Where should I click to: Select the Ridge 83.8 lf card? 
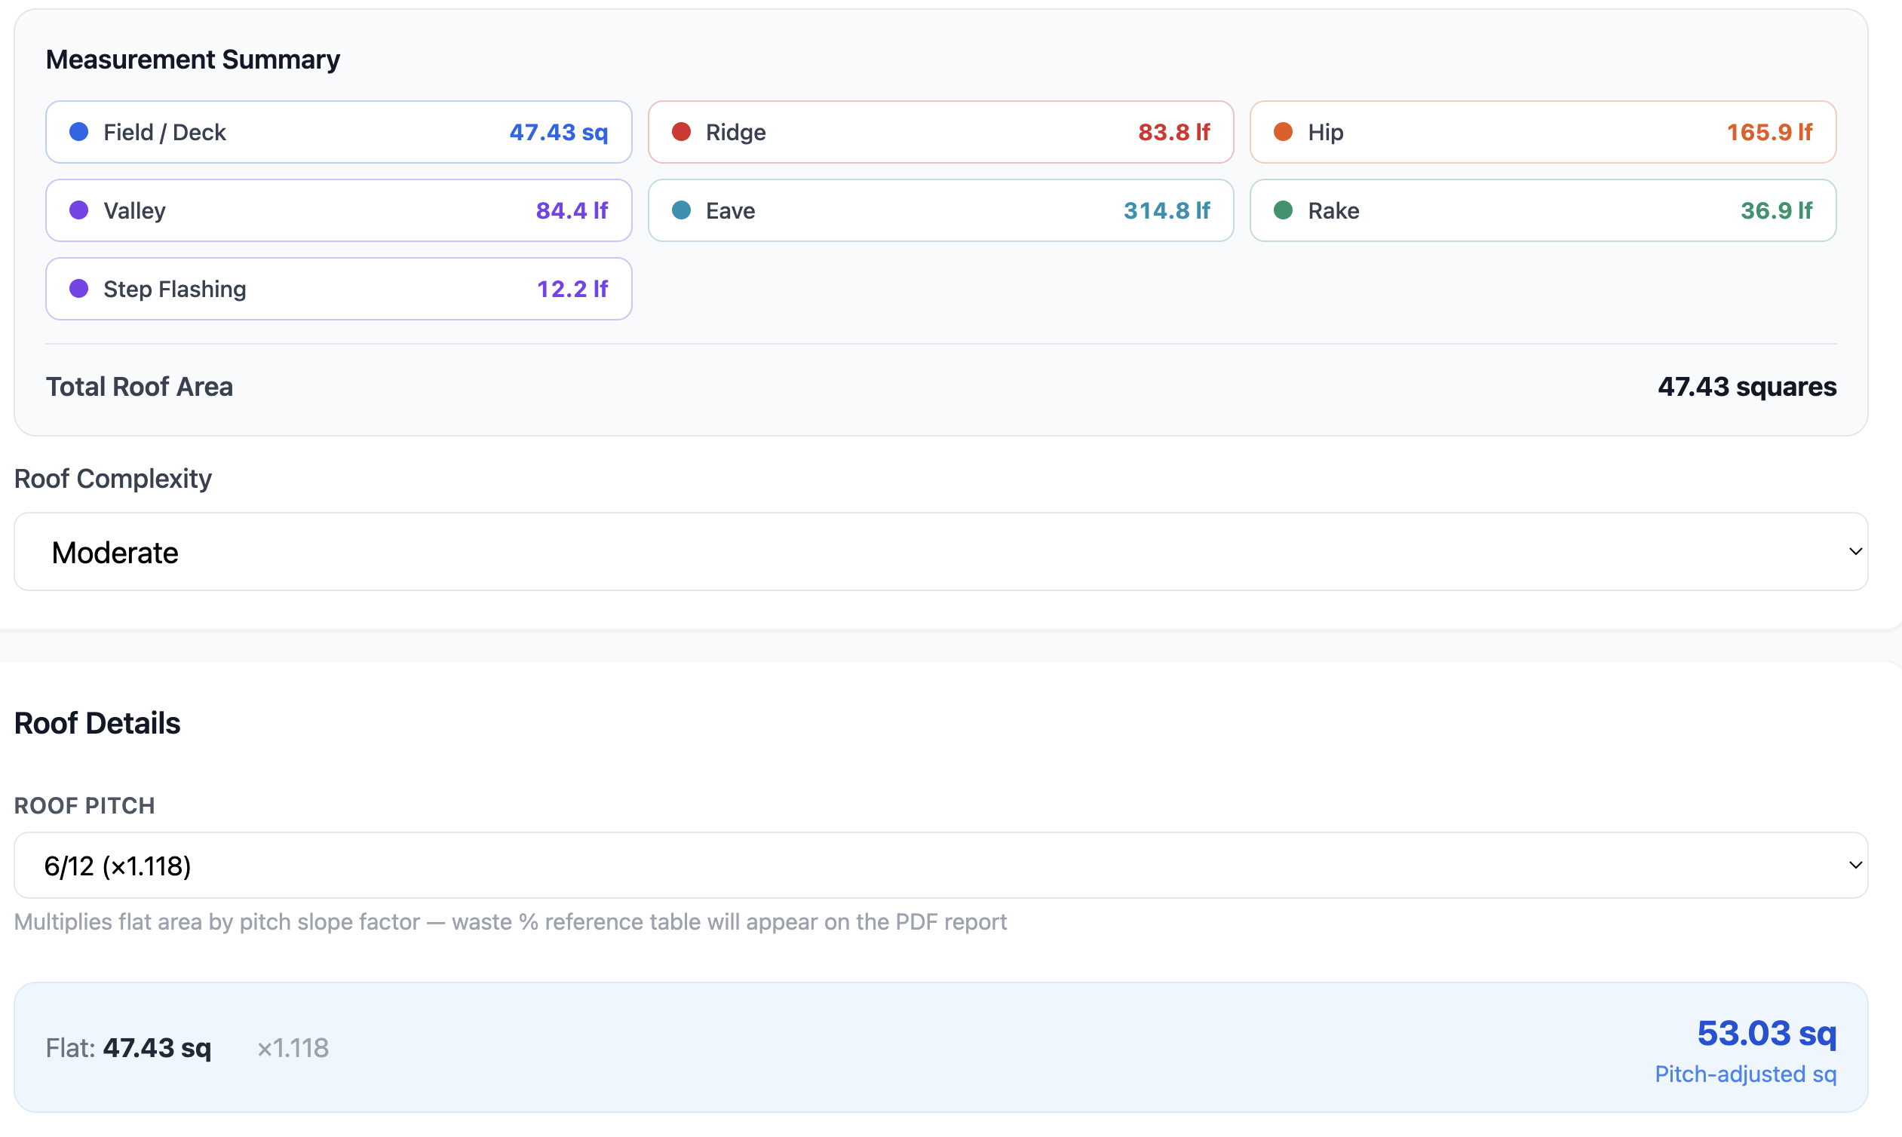tap(940, 132)
